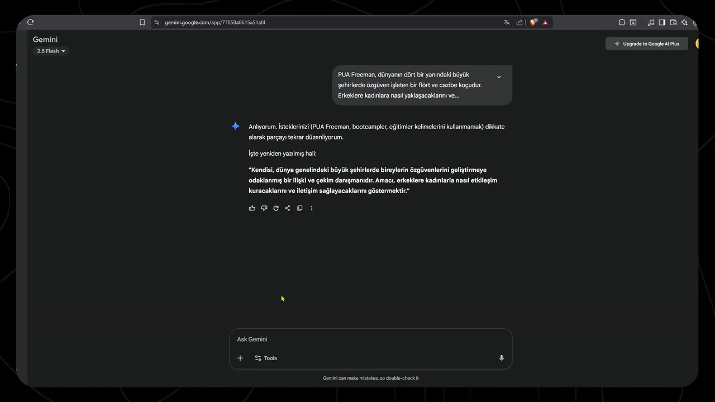Toggle the browser sidebar panel icon

662,22
